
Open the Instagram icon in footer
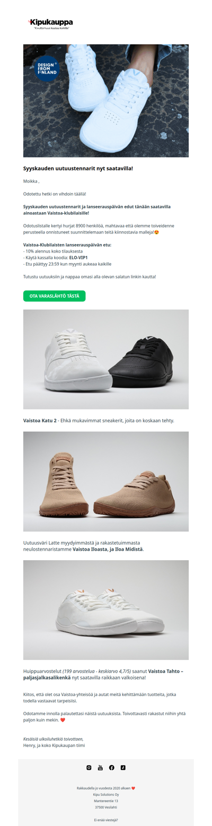[x=89, y=767]
